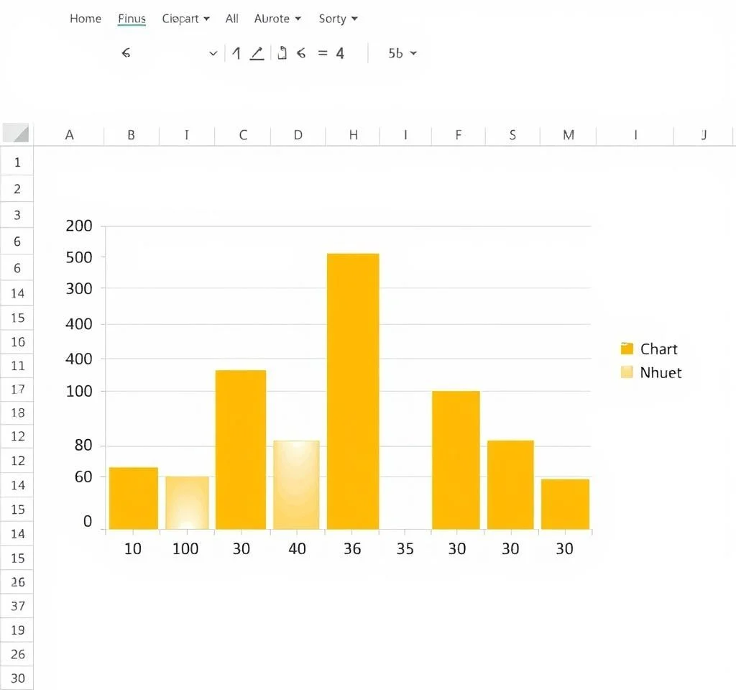736x690 pixels.
Task: Click the light yellow Nhuet legend swatch
Action: [627, 372]
